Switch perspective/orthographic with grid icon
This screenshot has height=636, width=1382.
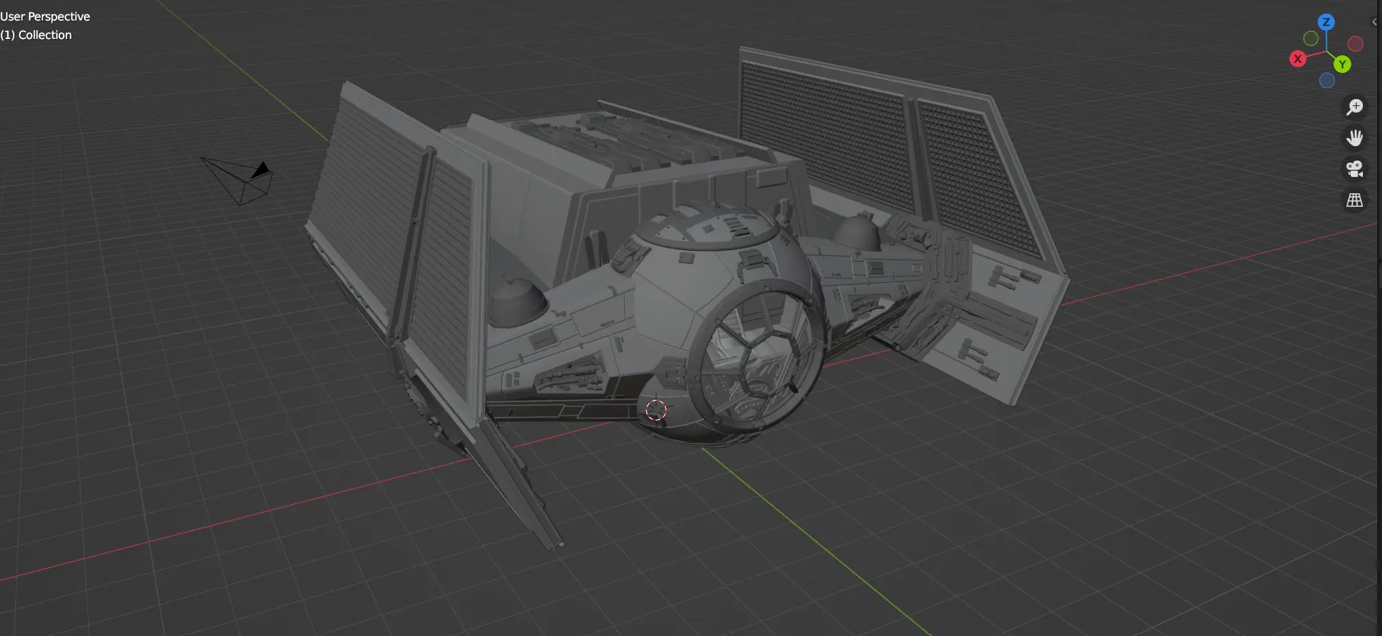tap(1354, 200)
